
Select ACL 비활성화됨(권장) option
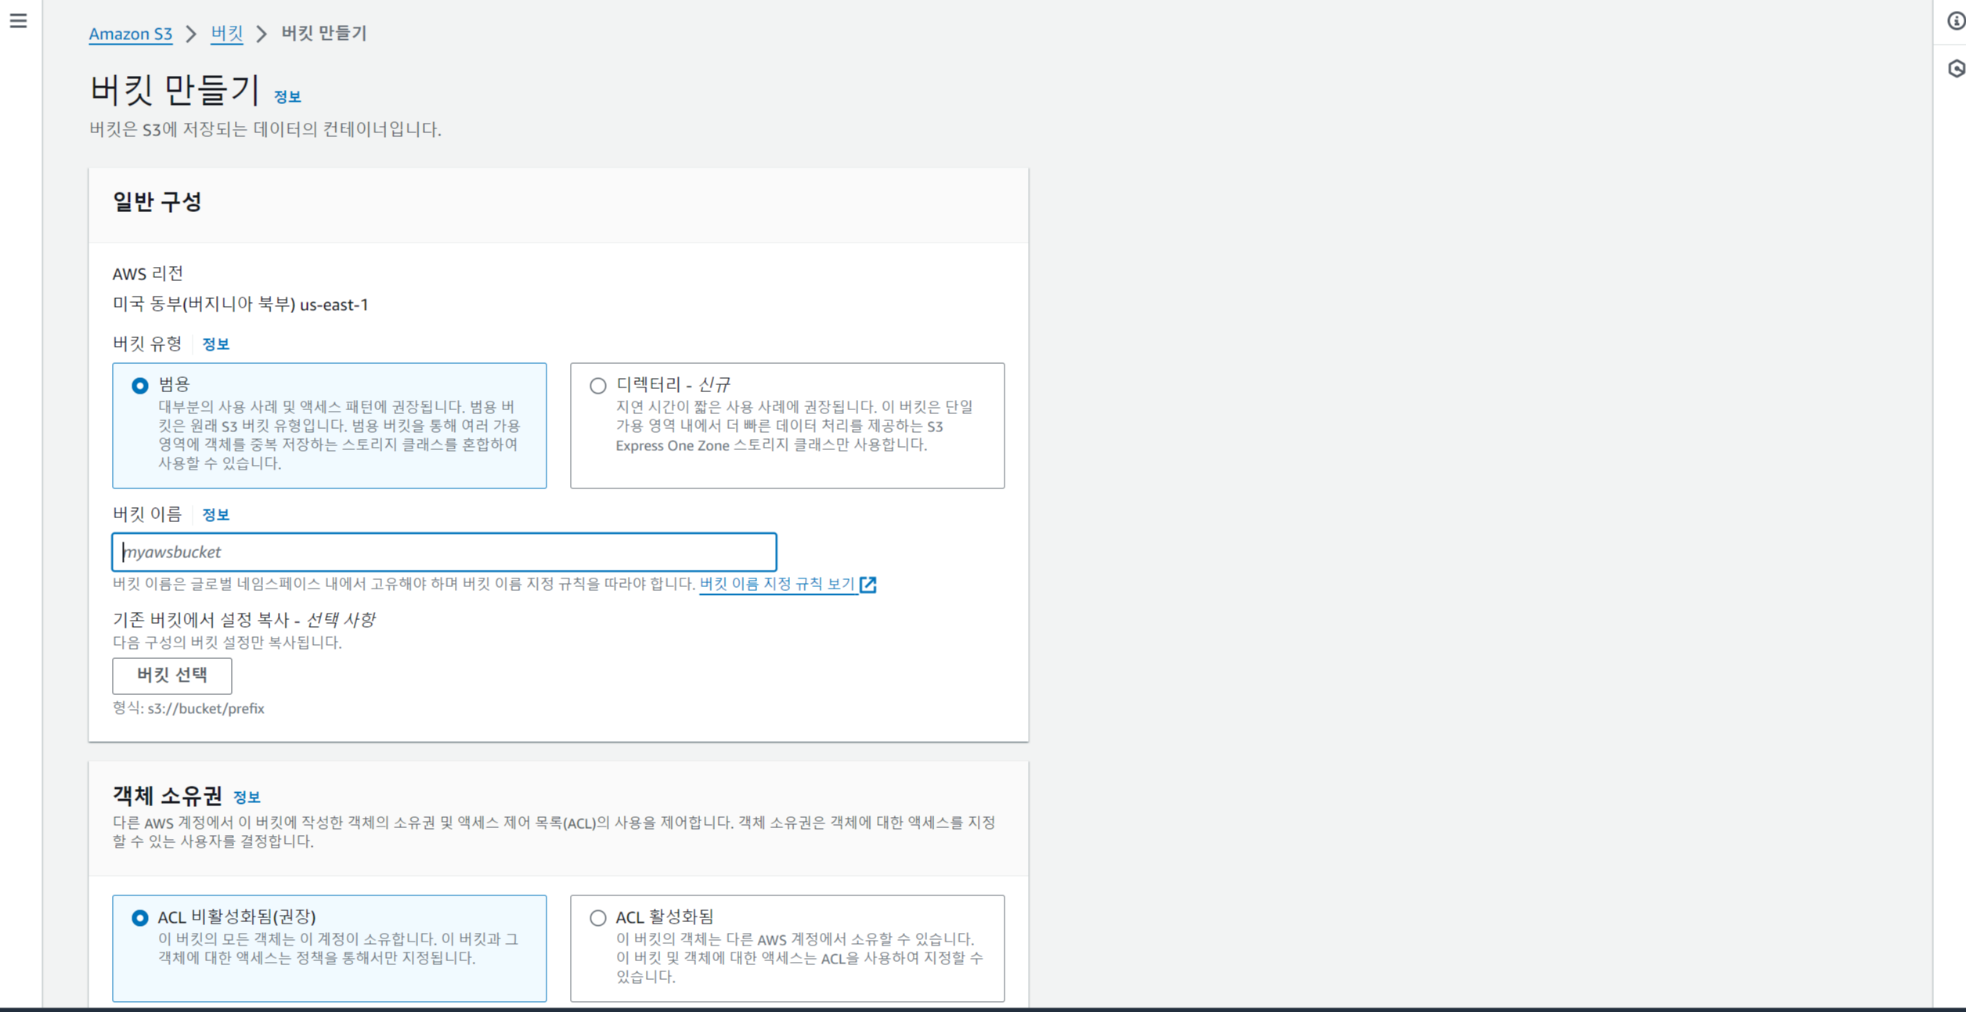point(140,918)
